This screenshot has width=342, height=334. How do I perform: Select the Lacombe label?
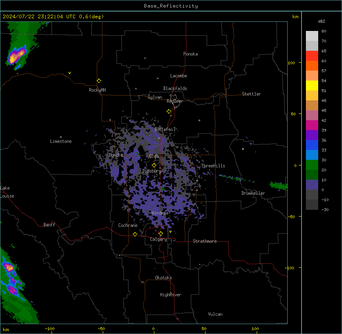point(179,76)
